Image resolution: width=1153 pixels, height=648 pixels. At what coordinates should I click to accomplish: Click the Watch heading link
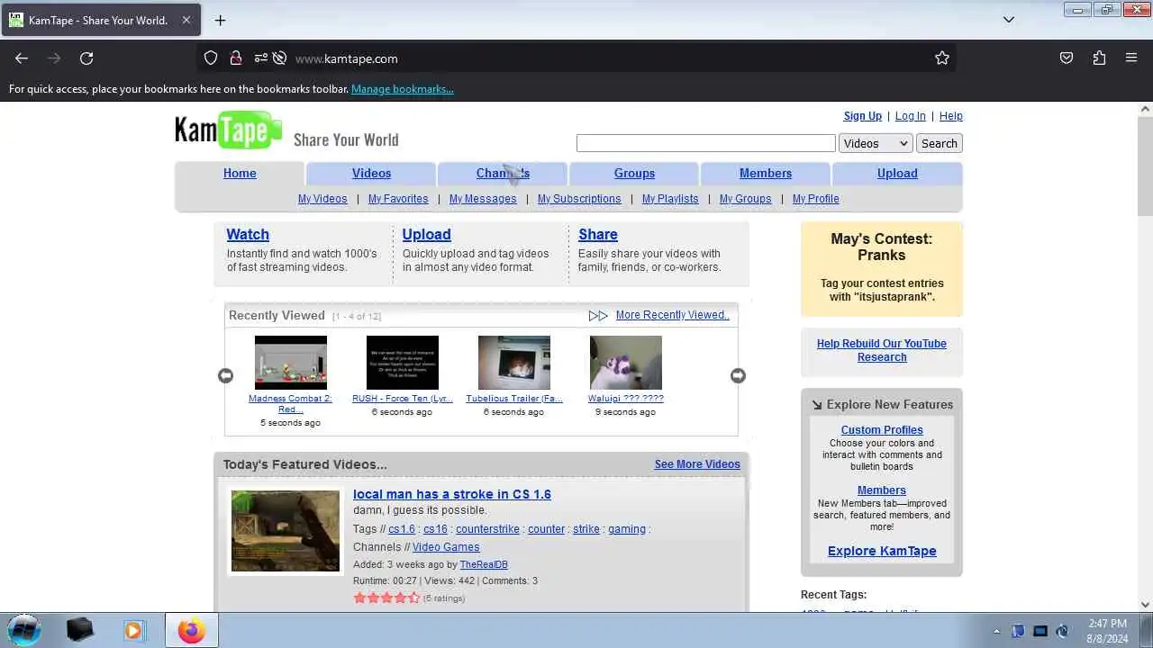pyautogui.click(x=248, y=234)
